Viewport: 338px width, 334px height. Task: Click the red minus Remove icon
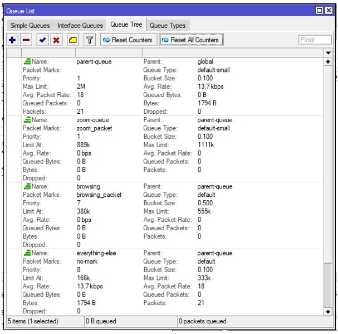coord(26,40)
